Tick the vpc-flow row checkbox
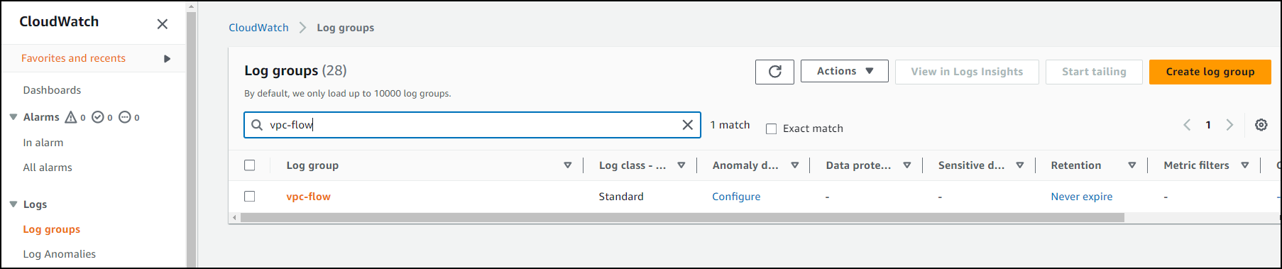 tap(249, 197)
